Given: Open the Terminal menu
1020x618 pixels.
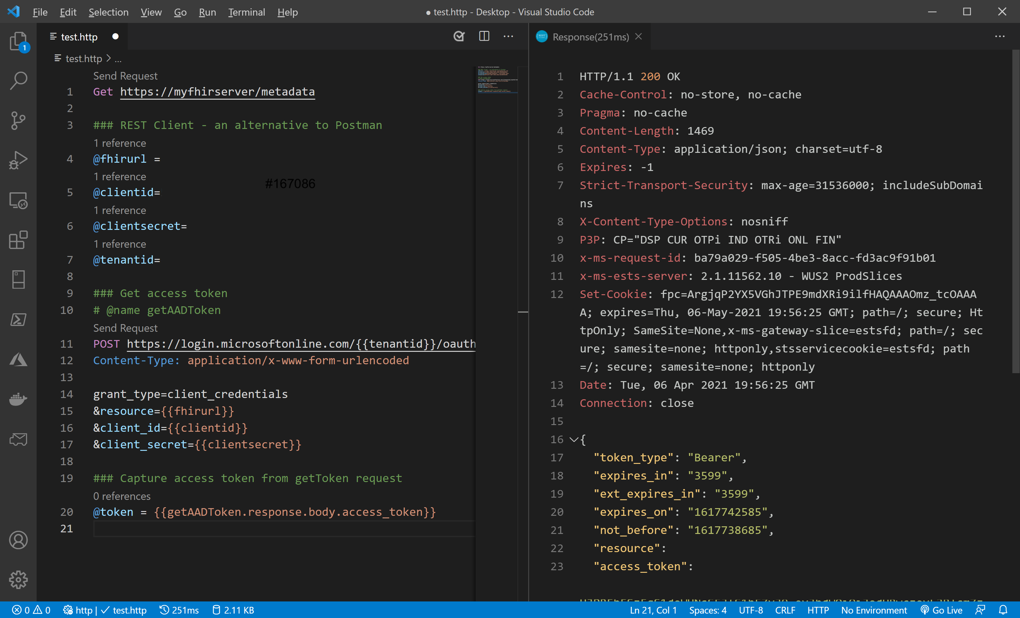Looking at the screenshot, I should tap(247, 12).
